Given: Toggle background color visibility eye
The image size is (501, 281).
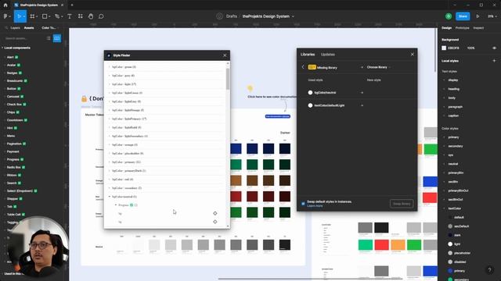Looking at the screenshot, I should (494, 48).
